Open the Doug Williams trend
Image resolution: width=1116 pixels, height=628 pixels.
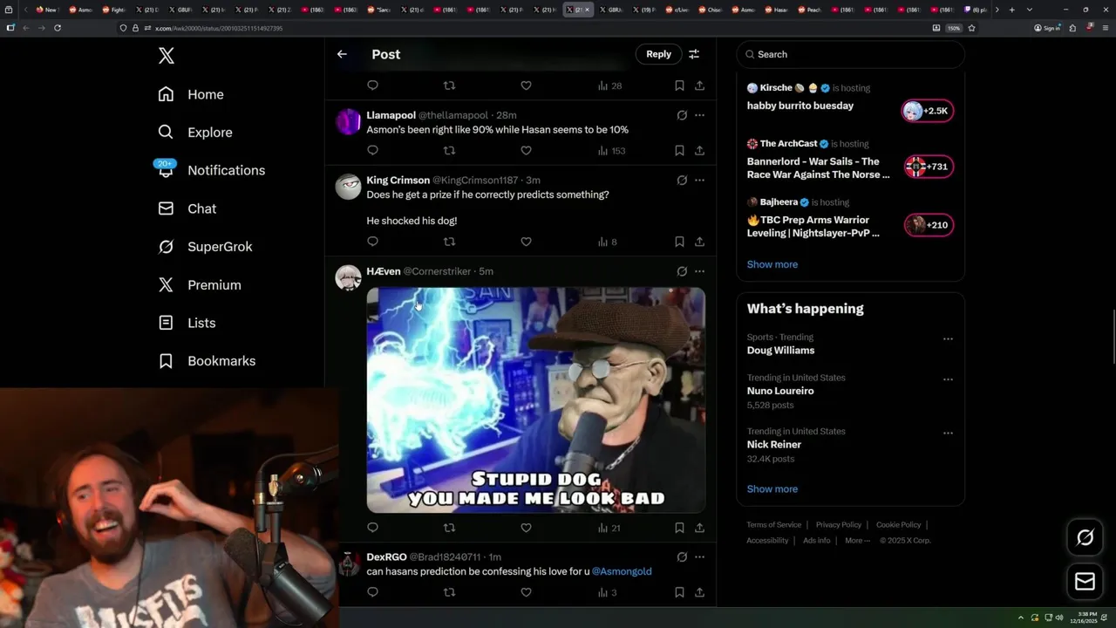coord(780,351)
